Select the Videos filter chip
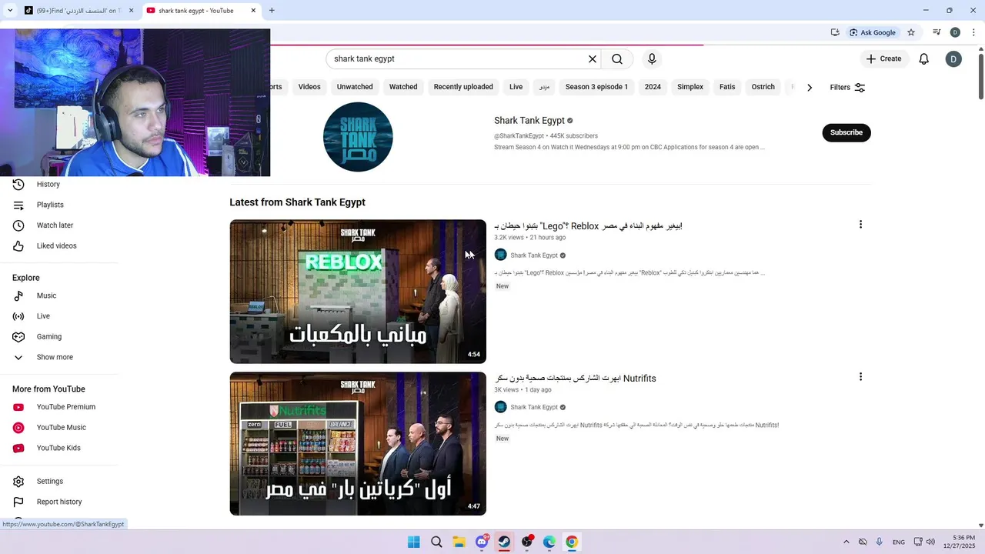The width and height of the screenshot is (985, 554). pos(309,87)
